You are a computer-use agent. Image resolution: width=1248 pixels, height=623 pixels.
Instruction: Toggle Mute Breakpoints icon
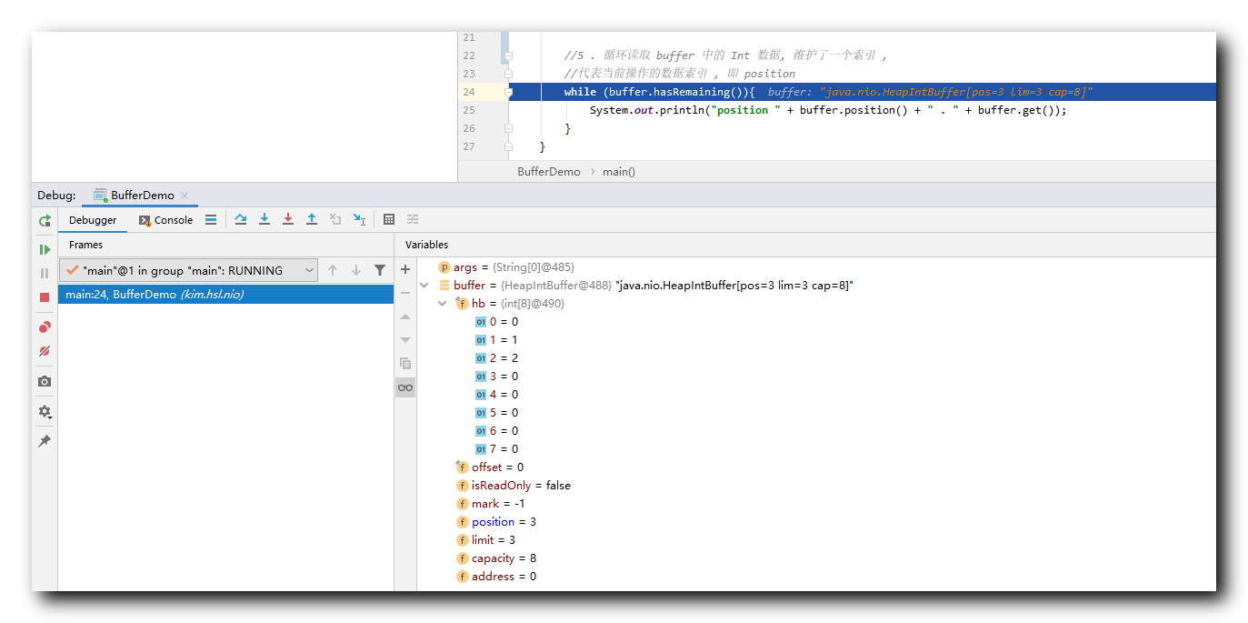point(44,351)
